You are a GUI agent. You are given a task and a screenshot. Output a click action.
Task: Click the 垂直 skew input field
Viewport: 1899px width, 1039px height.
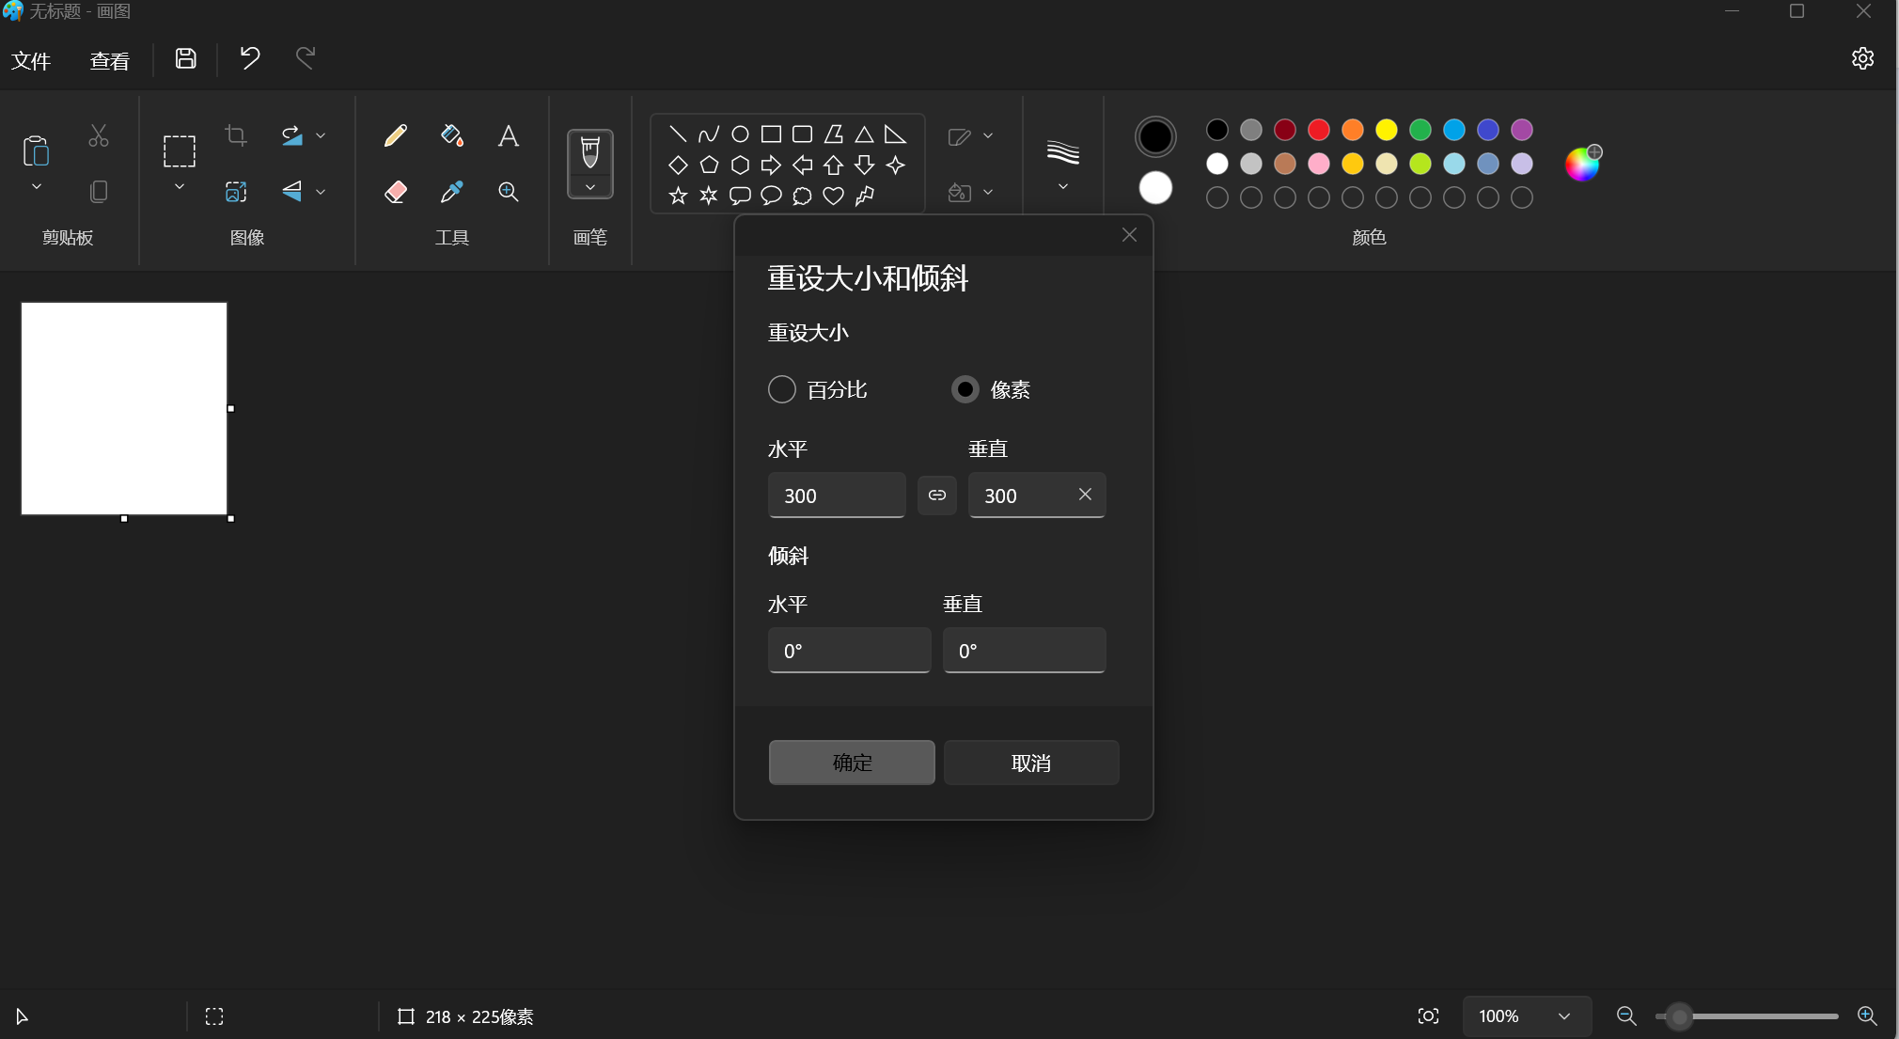coord(1024,650)
